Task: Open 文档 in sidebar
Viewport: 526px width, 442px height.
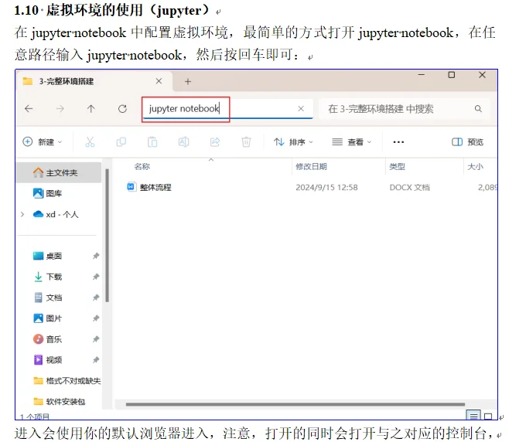Action: pyautogui.click(x=48, y=297)
